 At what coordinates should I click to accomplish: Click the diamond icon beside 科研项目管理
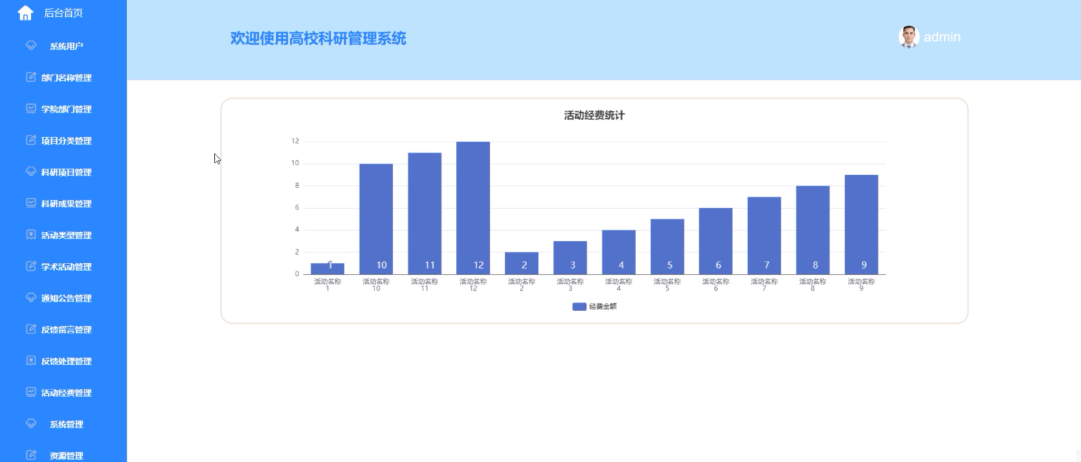click(x=31, y=171)
